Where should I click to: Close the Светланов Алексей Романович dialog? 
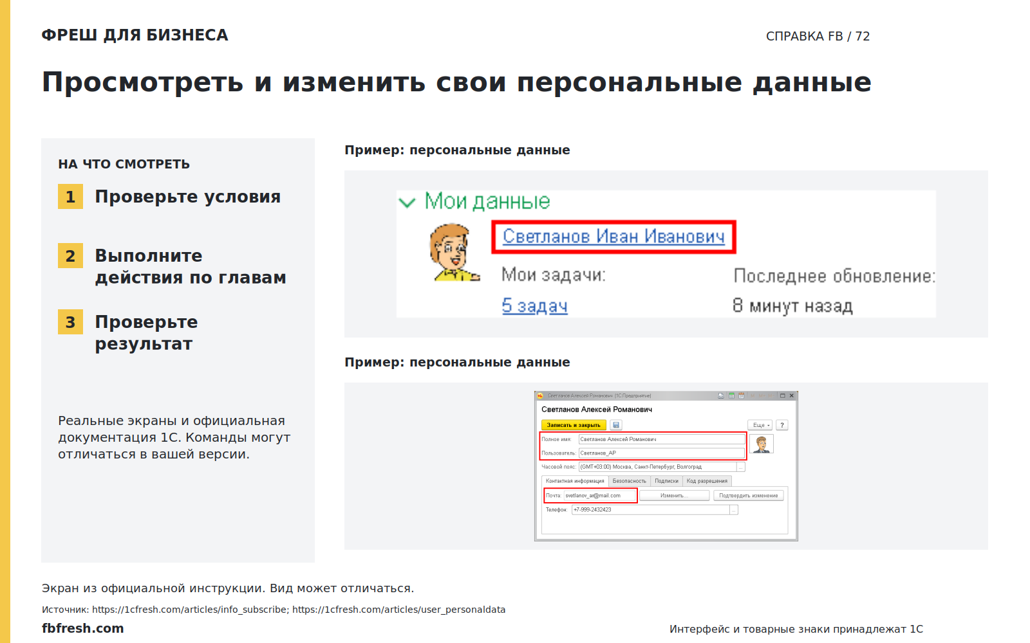[x=792, y=395]
